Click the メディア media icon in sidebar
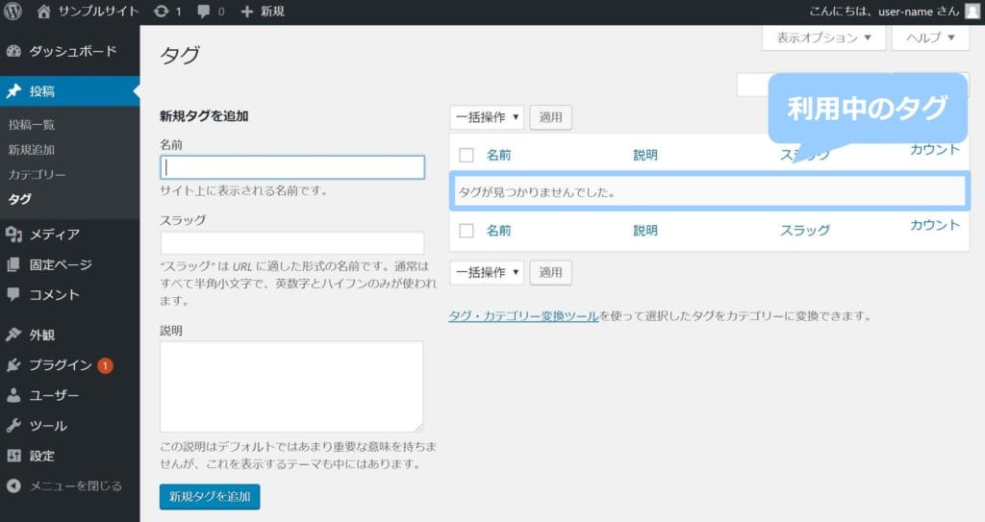Screen dimensions: 985x522 [13, 234]
